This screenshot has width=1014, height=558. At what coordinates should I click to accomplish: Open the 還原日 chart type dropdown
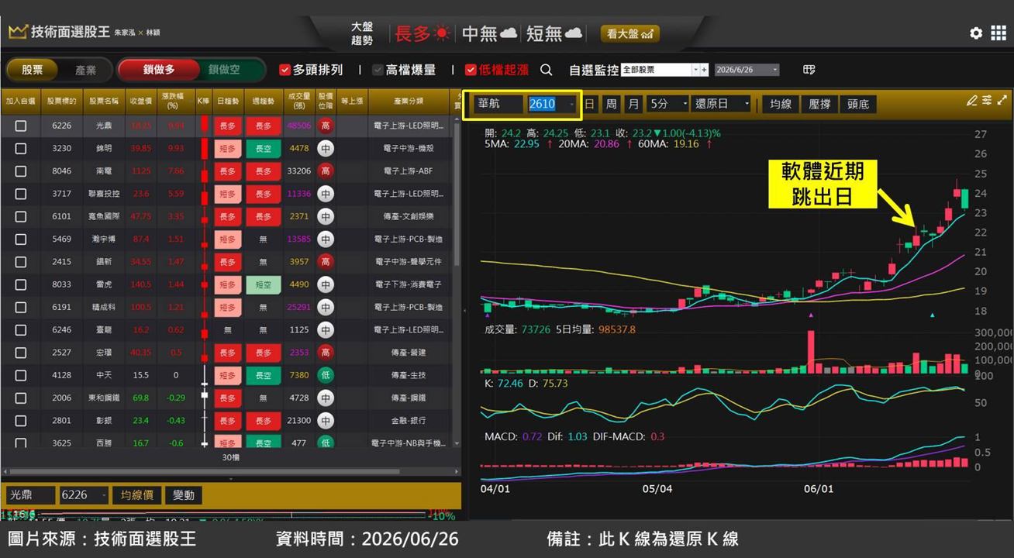[747, 104]
